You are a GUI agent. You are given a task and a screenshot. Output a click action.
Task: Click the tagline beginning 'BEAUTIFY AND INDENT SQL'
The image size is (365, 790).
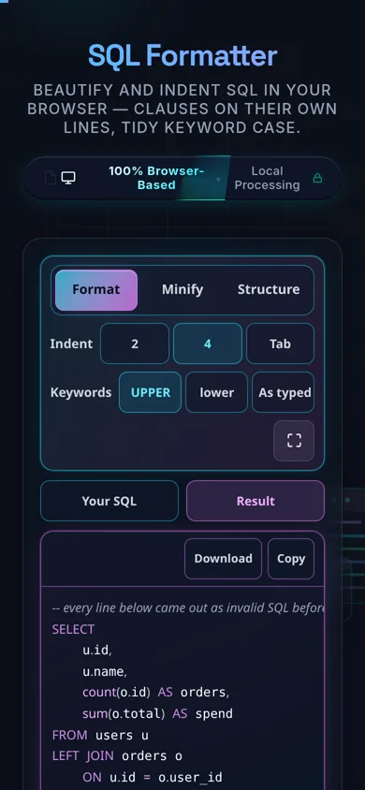pos(182,109)
